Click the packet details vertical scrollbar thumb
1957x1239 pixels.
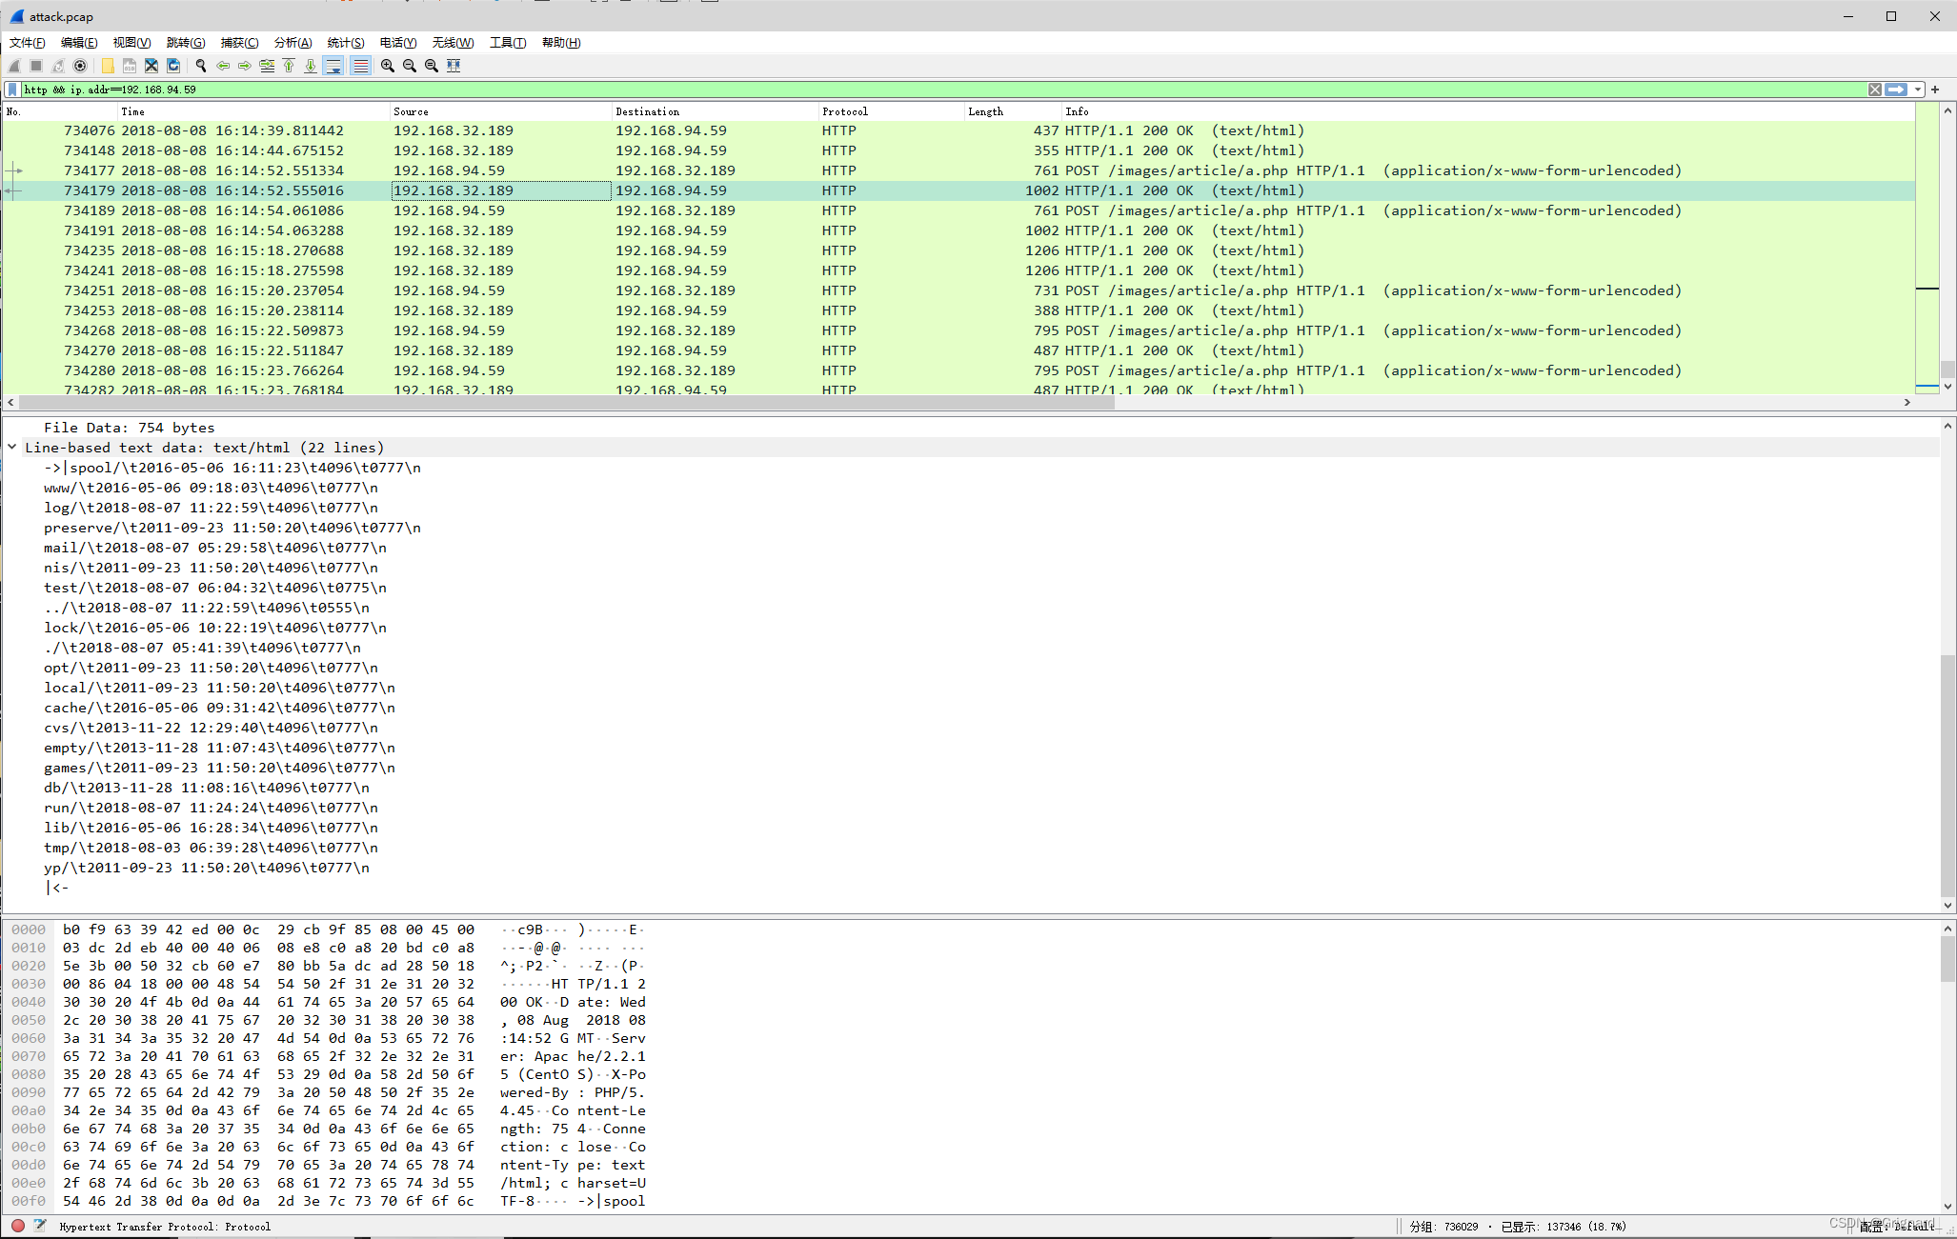[1947, 776]
